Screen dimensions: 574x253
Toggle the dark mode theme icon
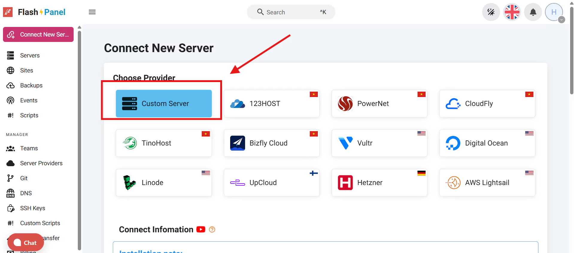[491, 12]
